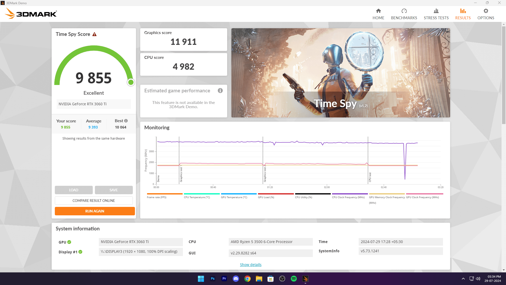Click the Time Spy benchmark image
This screenshot has height=285, width=506.
pos(340,73)
